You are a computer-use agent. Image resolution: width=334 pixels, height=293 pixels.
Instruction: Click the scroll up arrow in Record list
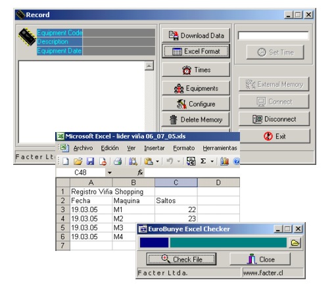(x=149, y=66)
